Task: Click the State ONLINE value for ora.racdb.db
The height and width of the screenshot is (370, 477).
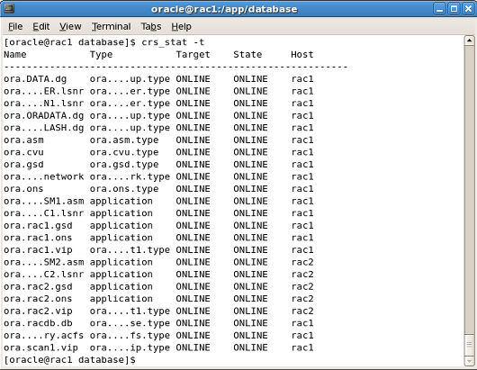Action: click(250, 323)
